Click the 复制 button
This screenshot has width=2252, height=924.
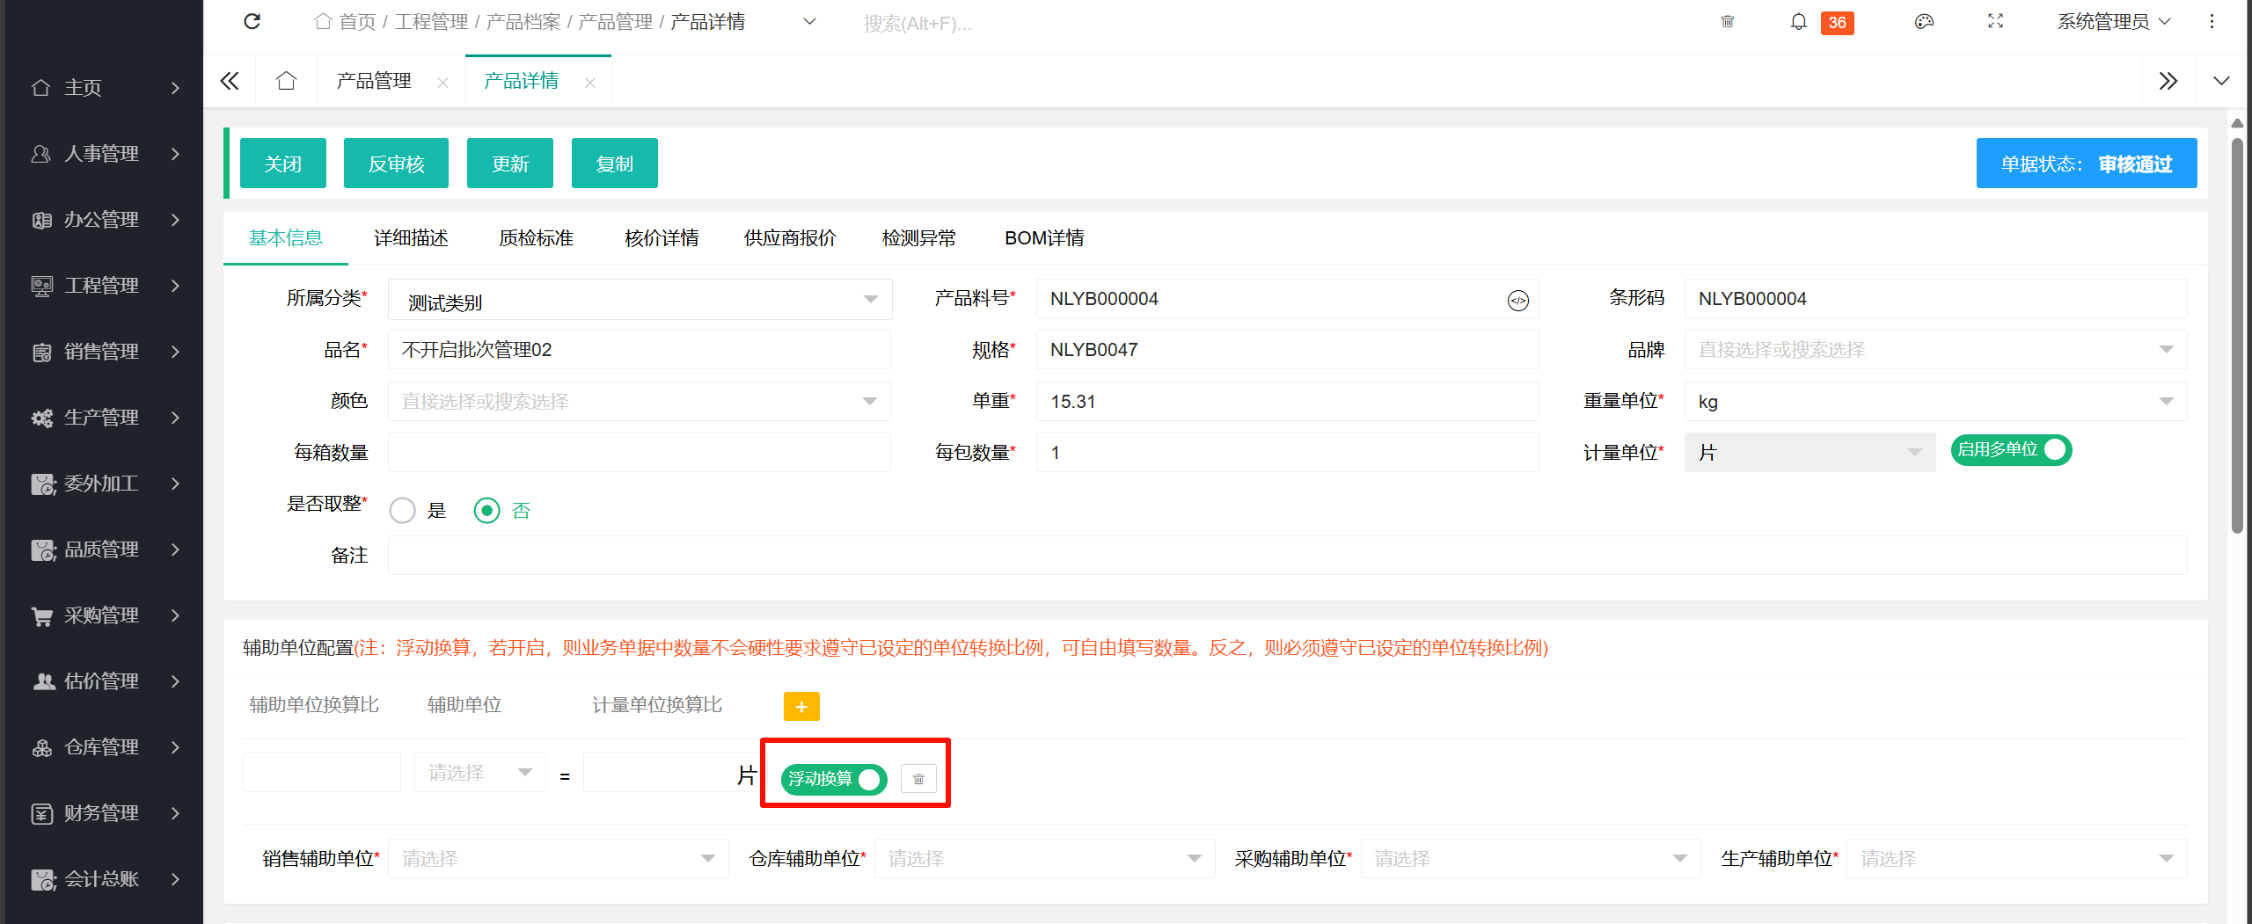point(614,164)
